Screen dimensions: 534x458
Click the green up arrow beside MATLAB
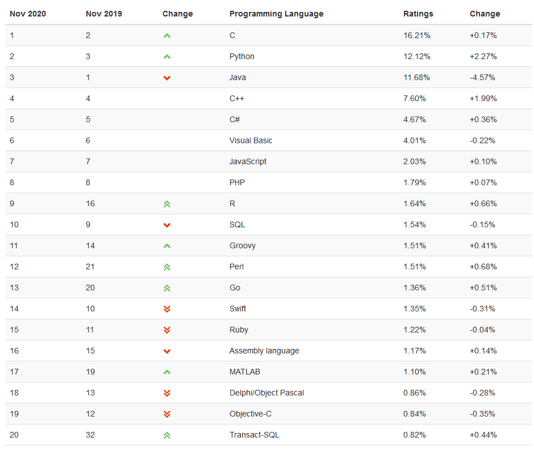(x=167, y=372)
